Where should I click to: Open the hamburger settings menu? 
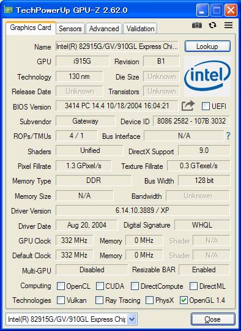tap(228, 25)
